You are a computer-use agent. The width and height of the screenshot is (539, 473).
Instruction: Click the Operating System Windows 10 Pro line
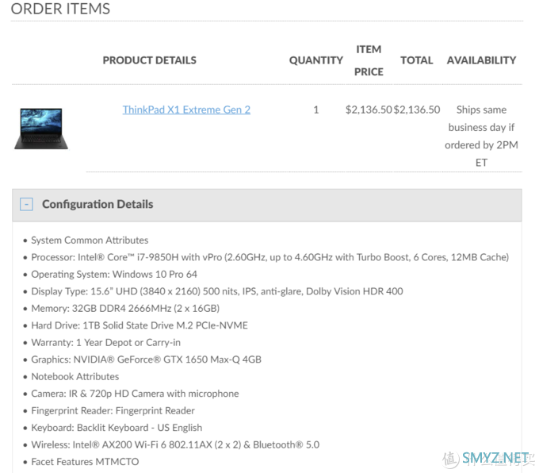114,275
